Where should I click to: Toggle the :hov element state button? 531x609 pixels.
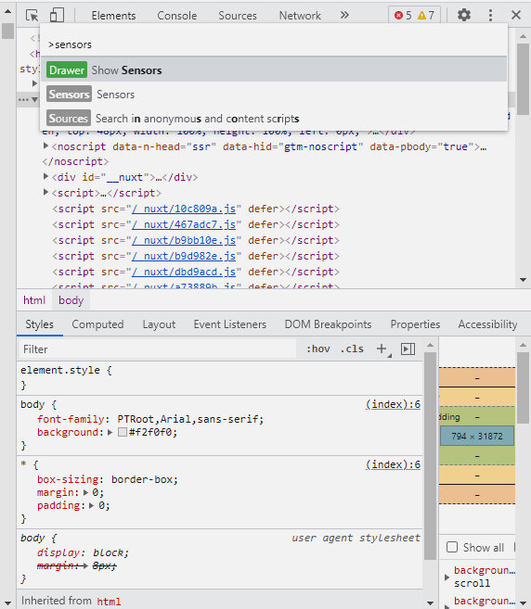tap(318, 349)
